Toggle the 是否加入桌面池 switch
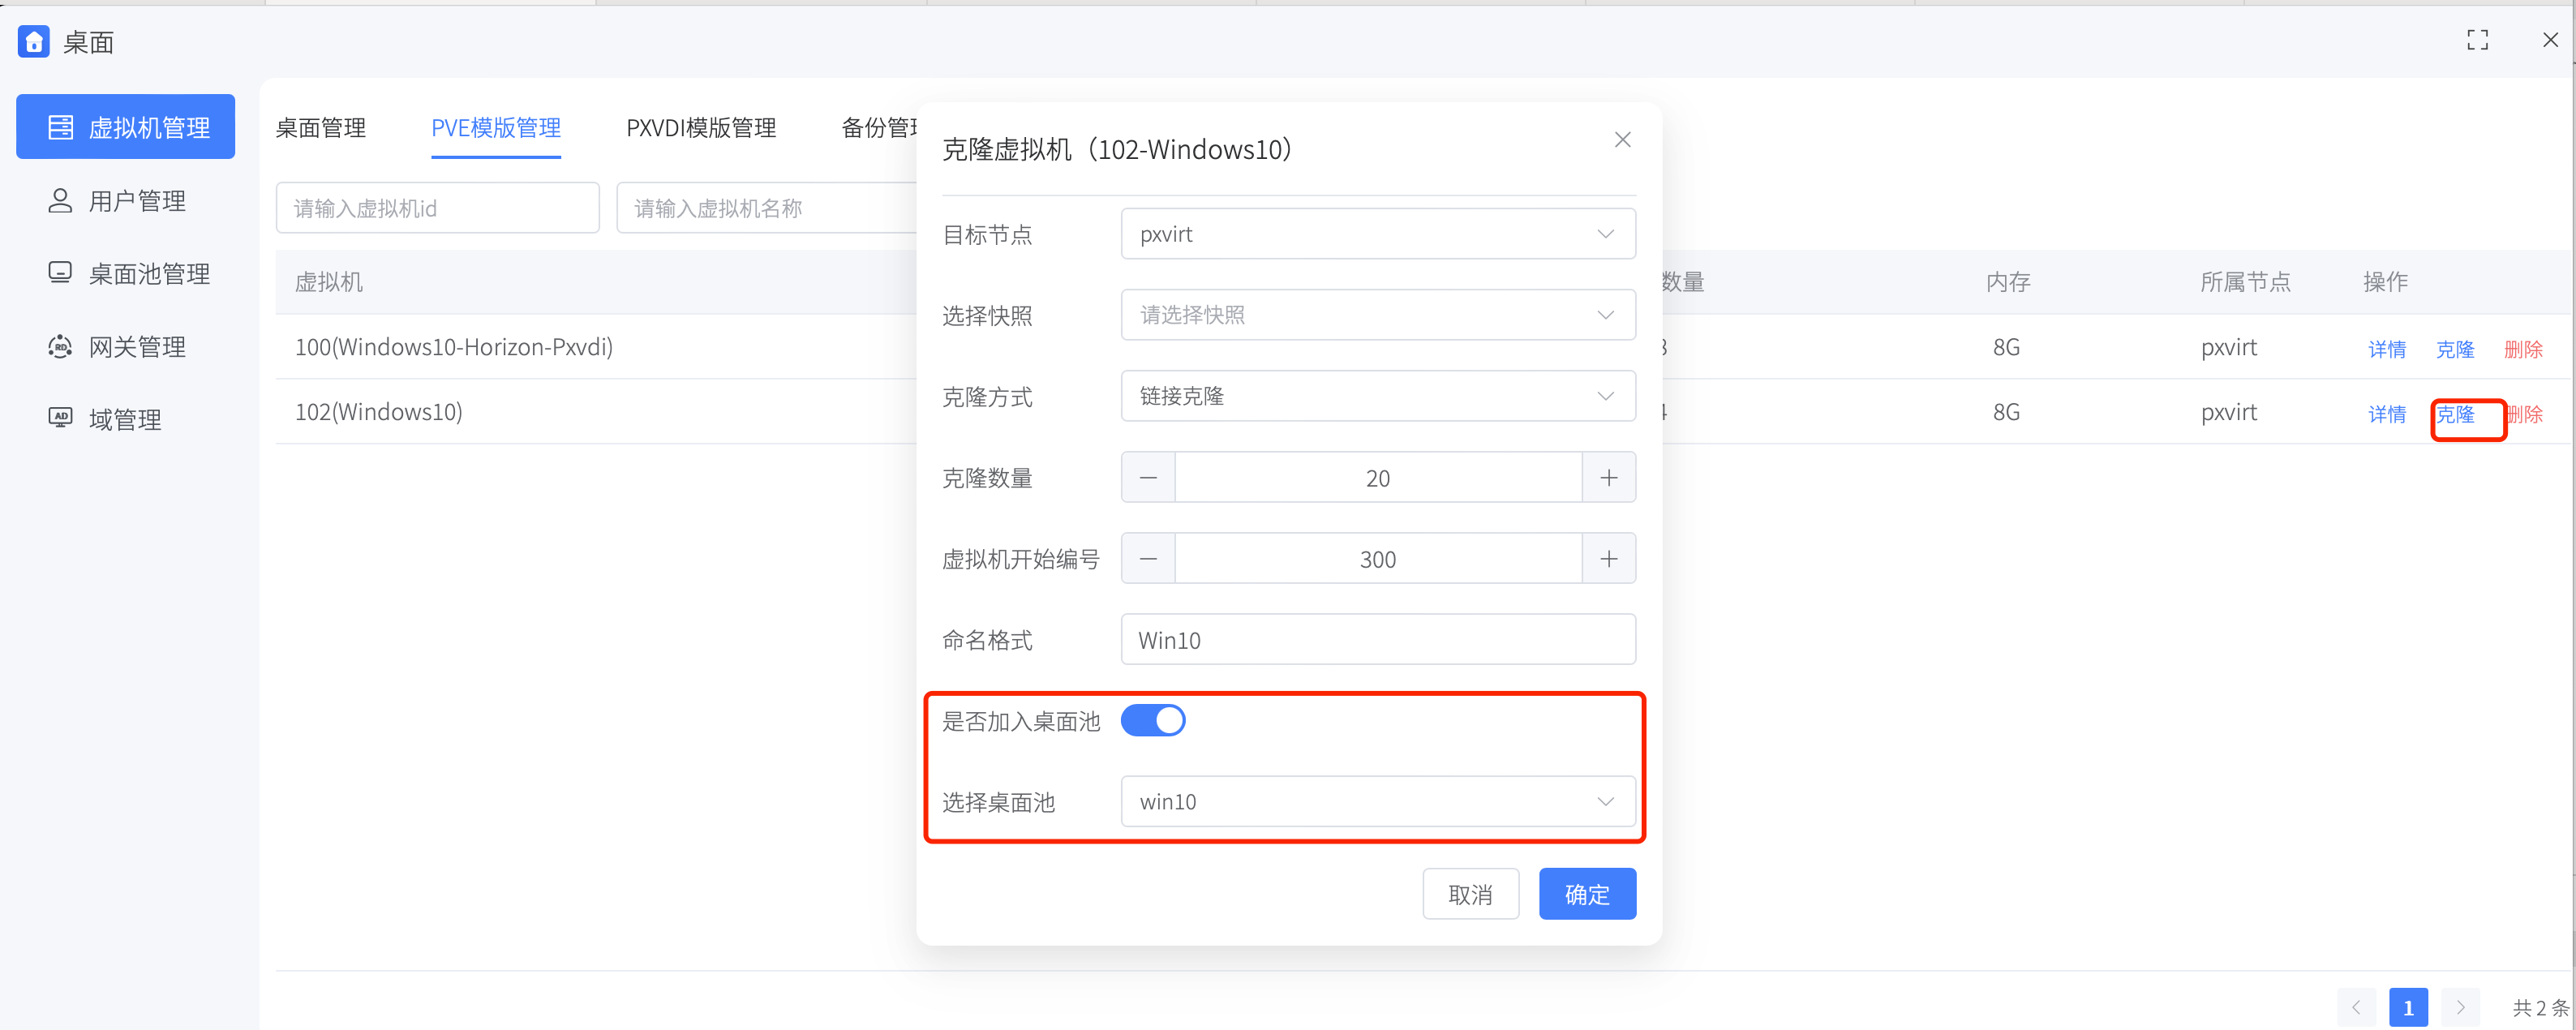 point(1153,720)
